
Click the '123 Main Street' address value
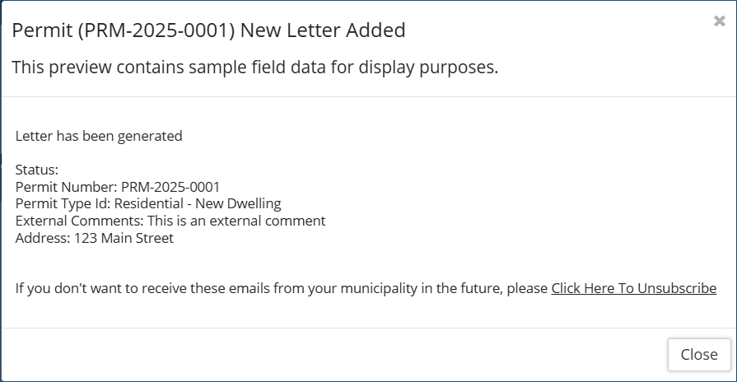pos(124,239)
